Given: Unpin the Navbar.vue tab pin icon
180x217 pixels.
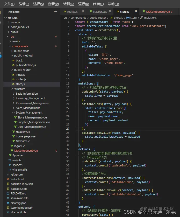Looking at the screenshot, I should pyautogui.click(x=110, y=12).
